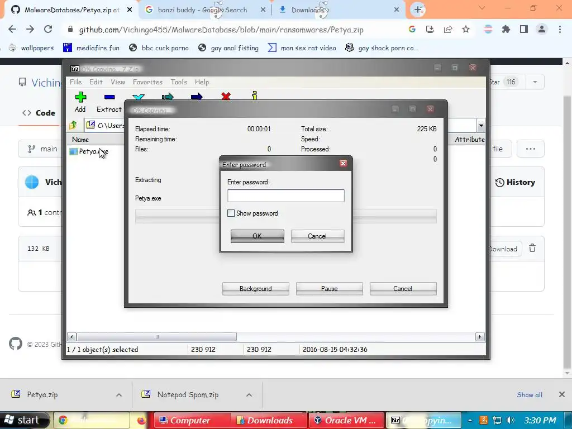Open the 7-Zip Edit menu
The height and width of the screenshot is (429, 572).
click(96, 82)
